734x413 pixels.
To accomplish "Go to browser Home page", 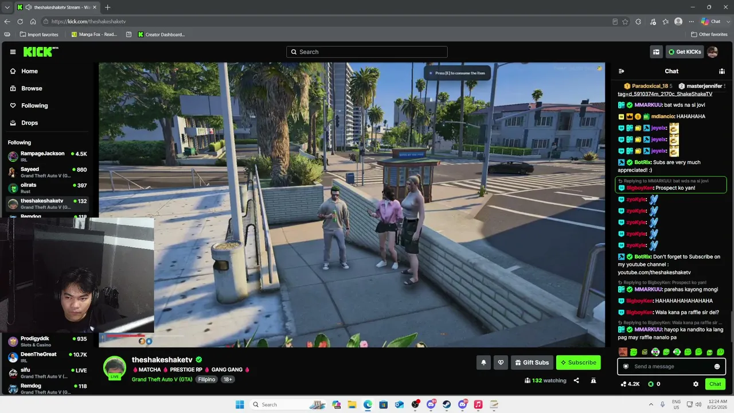I will (x=33, y=21).
